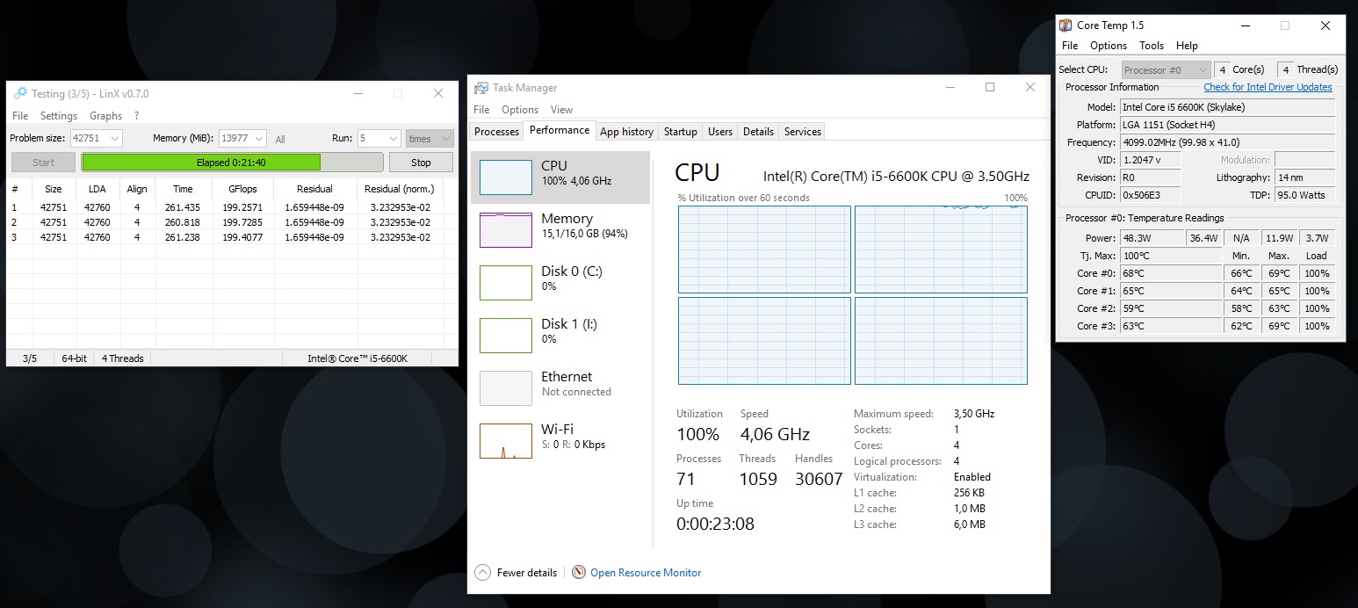Image resolution: width=1358 pixels, height=608 pixels.
Task: Switch to Details tab
Action: [x=758, y=132]
